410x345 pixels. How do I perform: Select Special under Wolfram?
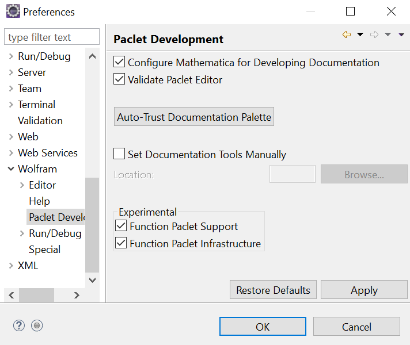(x=45, y=250)
